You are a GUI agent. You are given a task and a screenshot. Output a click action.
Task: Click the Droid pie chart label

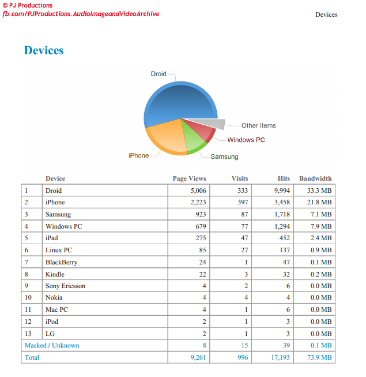pyautogui.click(x=159, y=74)
